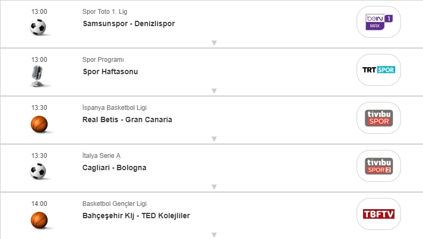Image resolution: width=423 pixels, height=239 pixels.
Task: Expand details under Cagliari - Bologna
Action: 214,187
